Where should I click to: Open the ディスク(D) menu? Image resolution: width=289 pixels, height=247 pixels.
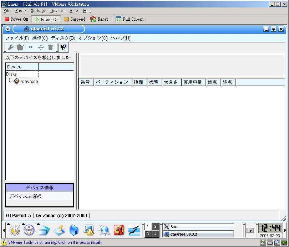[x=63, y=38]
